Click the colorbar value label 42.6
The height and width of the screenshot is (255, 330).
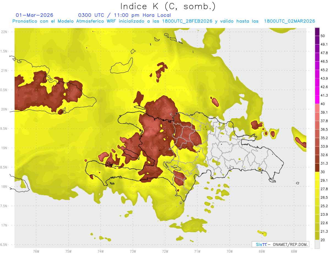[x=324, y=87]
